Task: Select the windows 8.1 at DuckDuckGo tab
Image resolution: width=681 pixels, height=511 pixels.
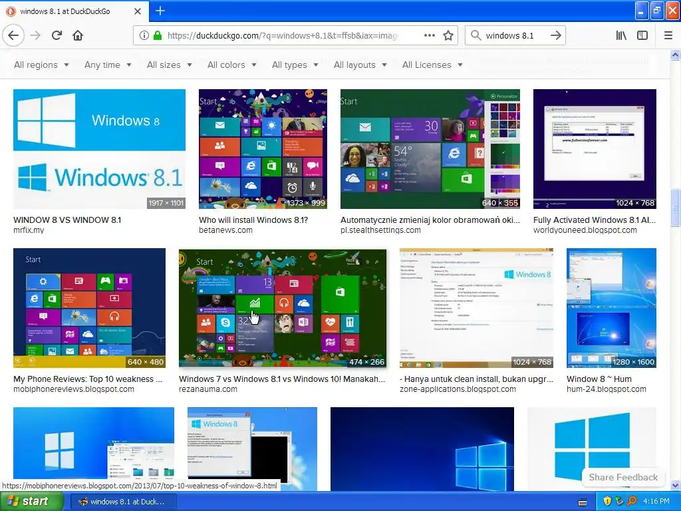Action: pos(74,11)
